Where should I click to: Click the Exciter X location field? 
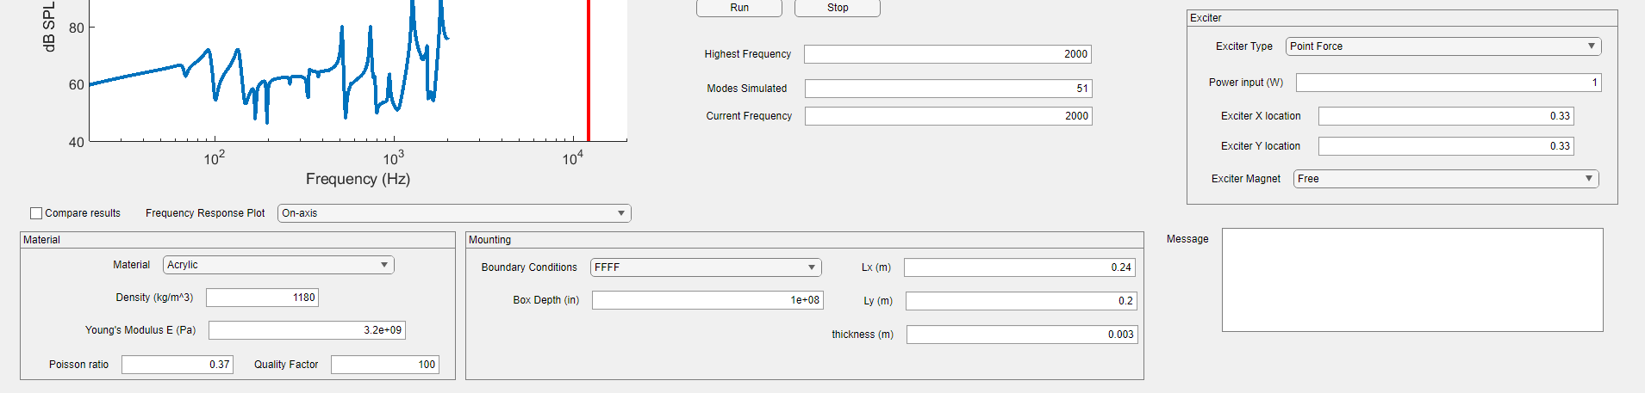[x=1446, y=116]
